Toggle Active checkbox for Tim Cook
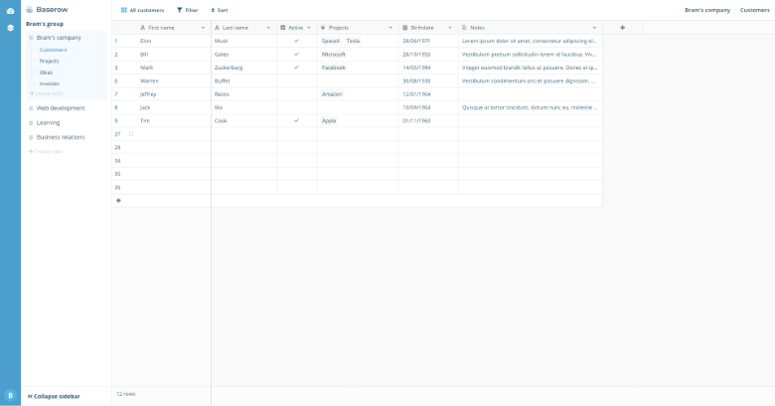 tap(296, 120)
